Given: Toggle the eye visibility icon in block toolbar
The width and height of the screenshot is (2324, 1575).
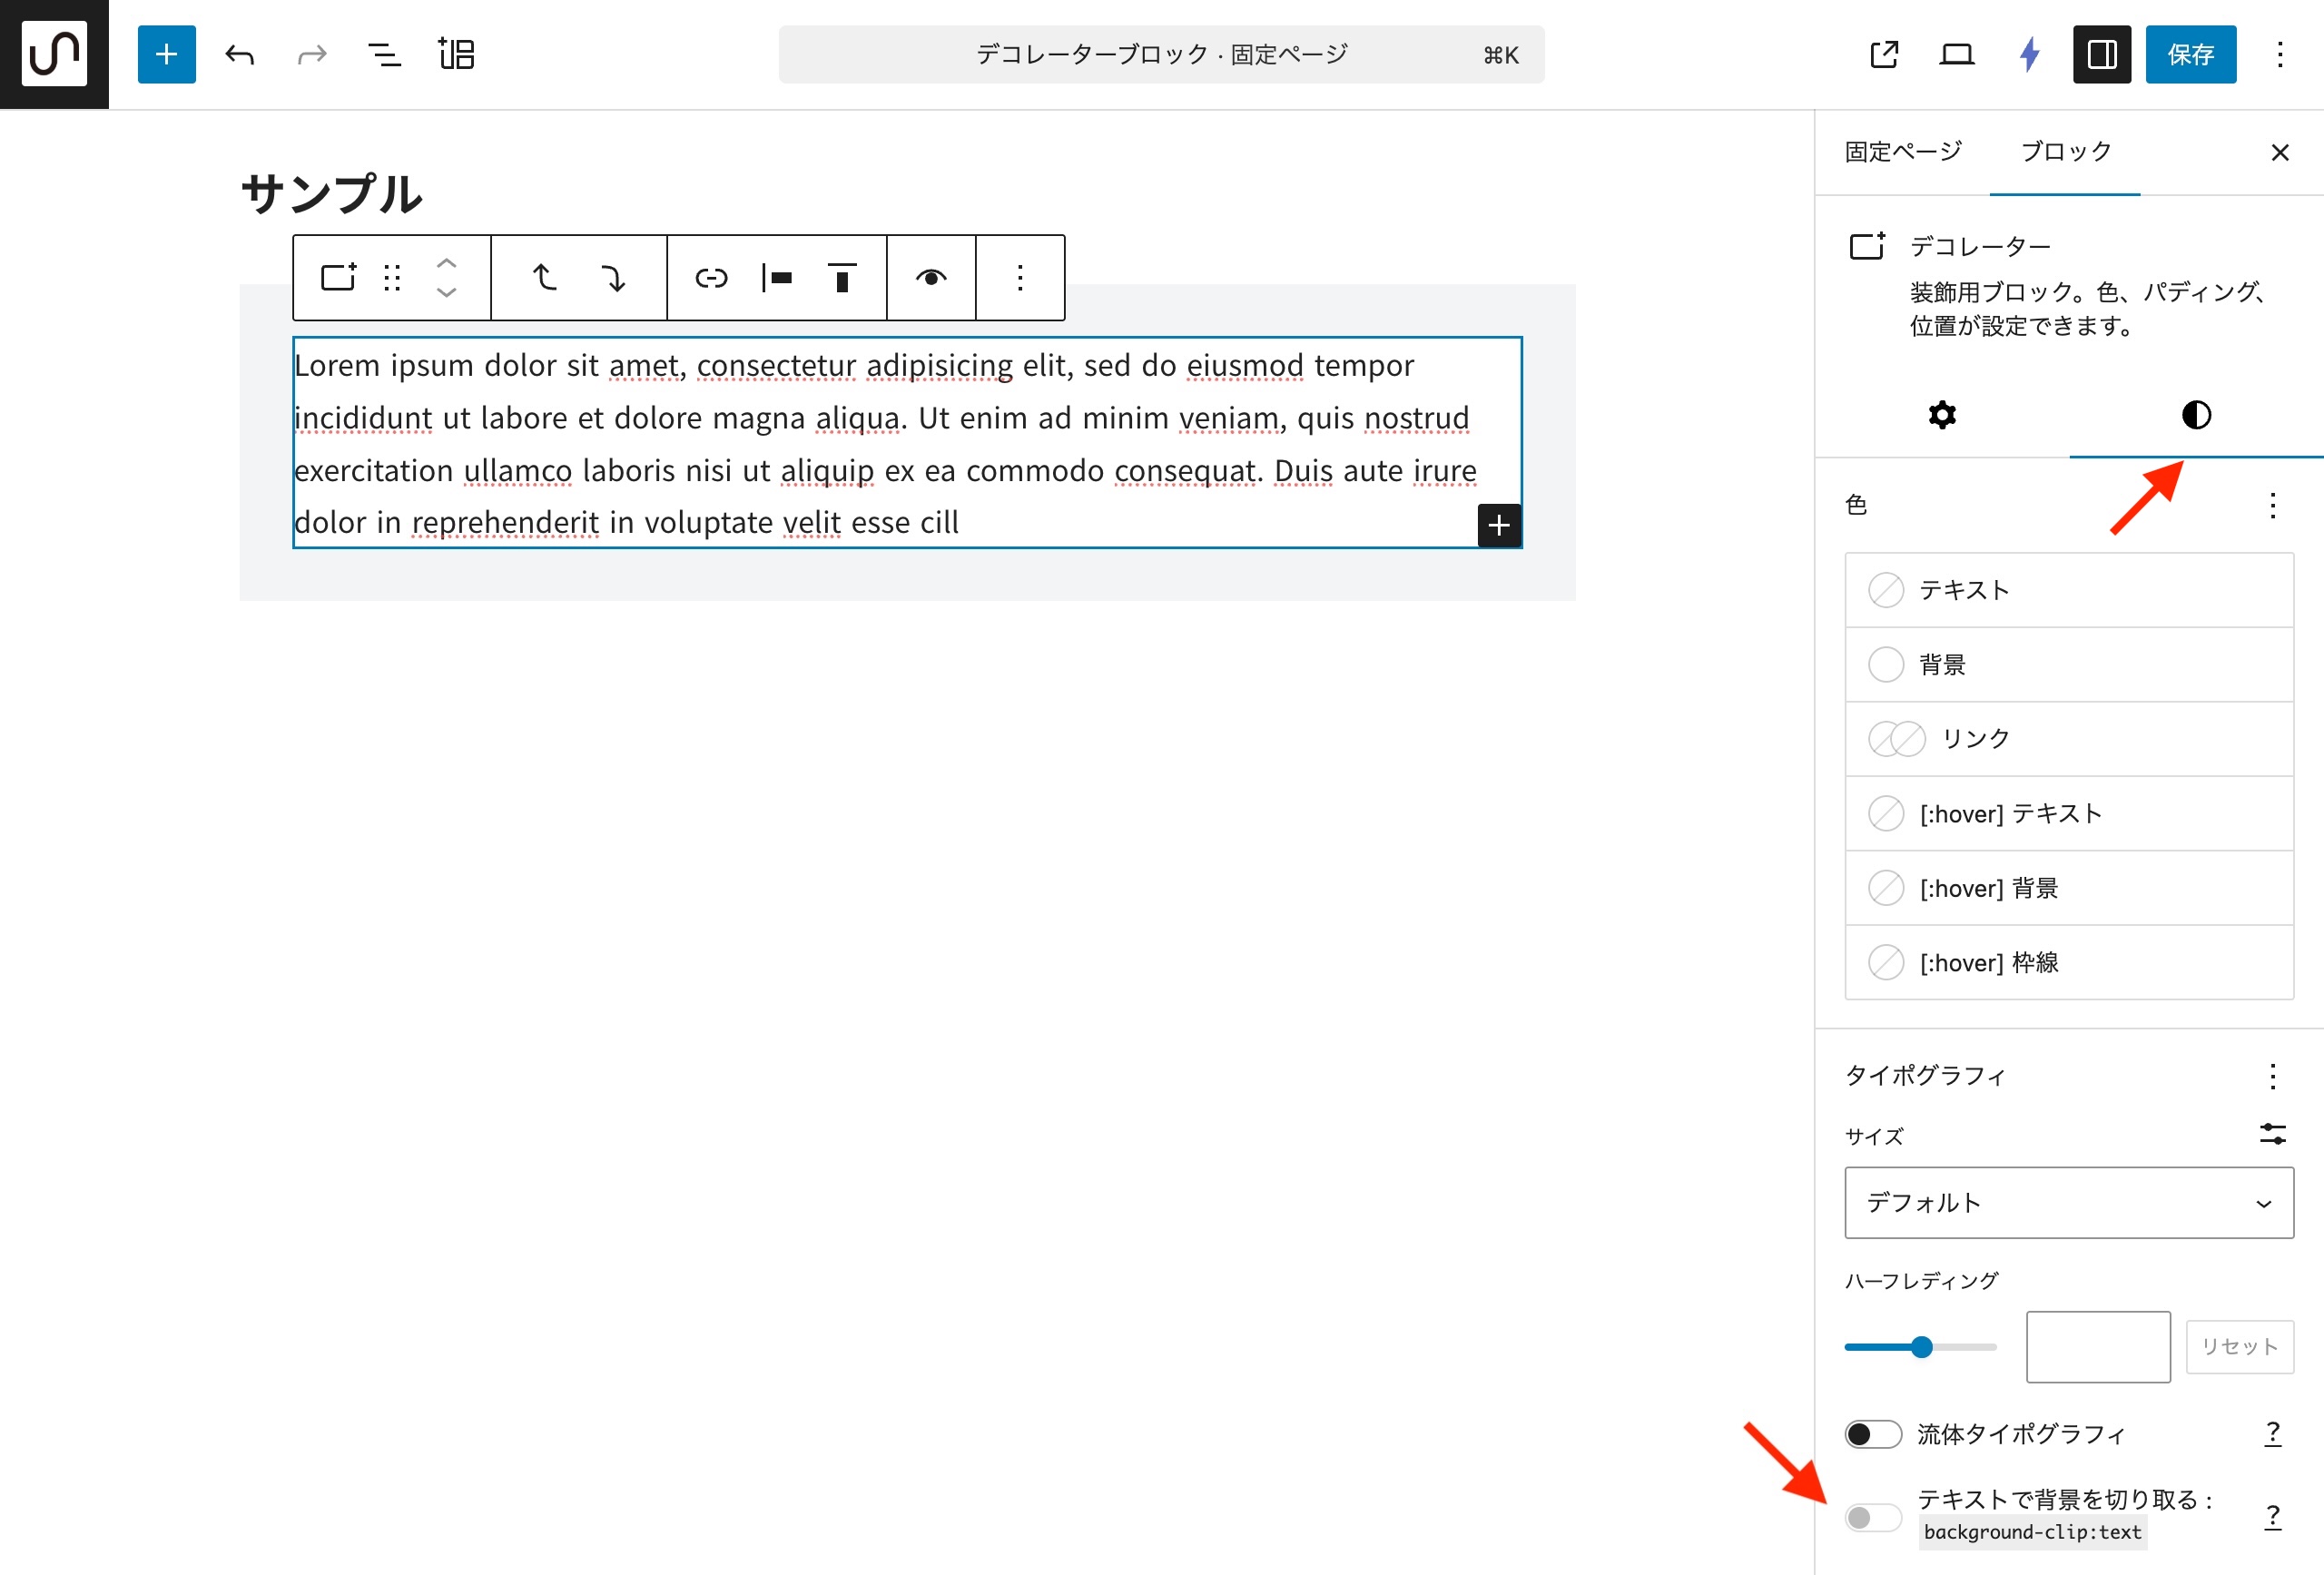Looking at the screenshot, I should point(931,278).
